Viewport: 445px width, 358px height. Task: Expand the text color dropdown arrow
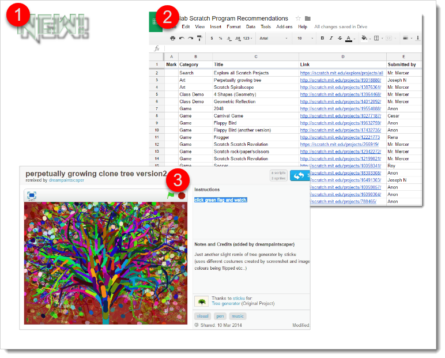click(x=355, y=39)
